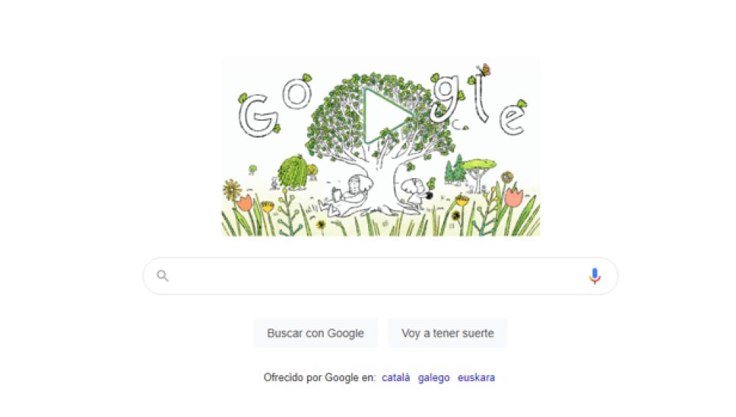
Task: Click the green willow tree in the doodle
Action: [292, 173]
